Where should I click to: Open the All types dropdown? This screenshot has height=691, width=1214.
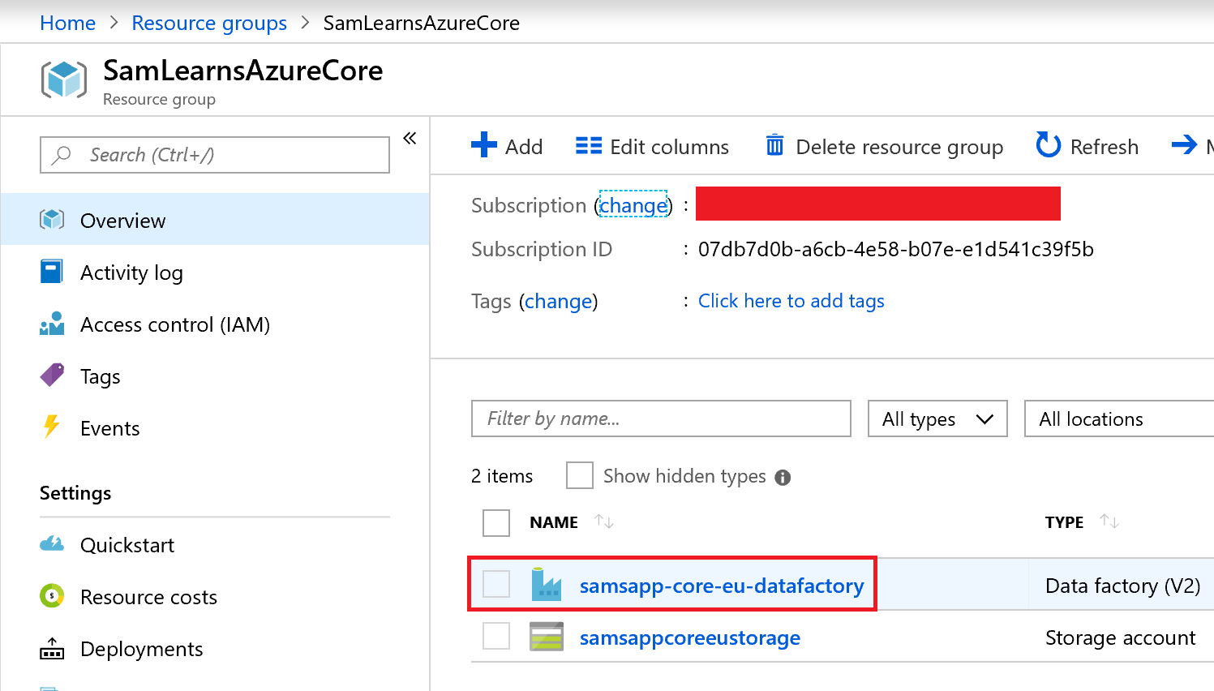[x=937, y=419]
